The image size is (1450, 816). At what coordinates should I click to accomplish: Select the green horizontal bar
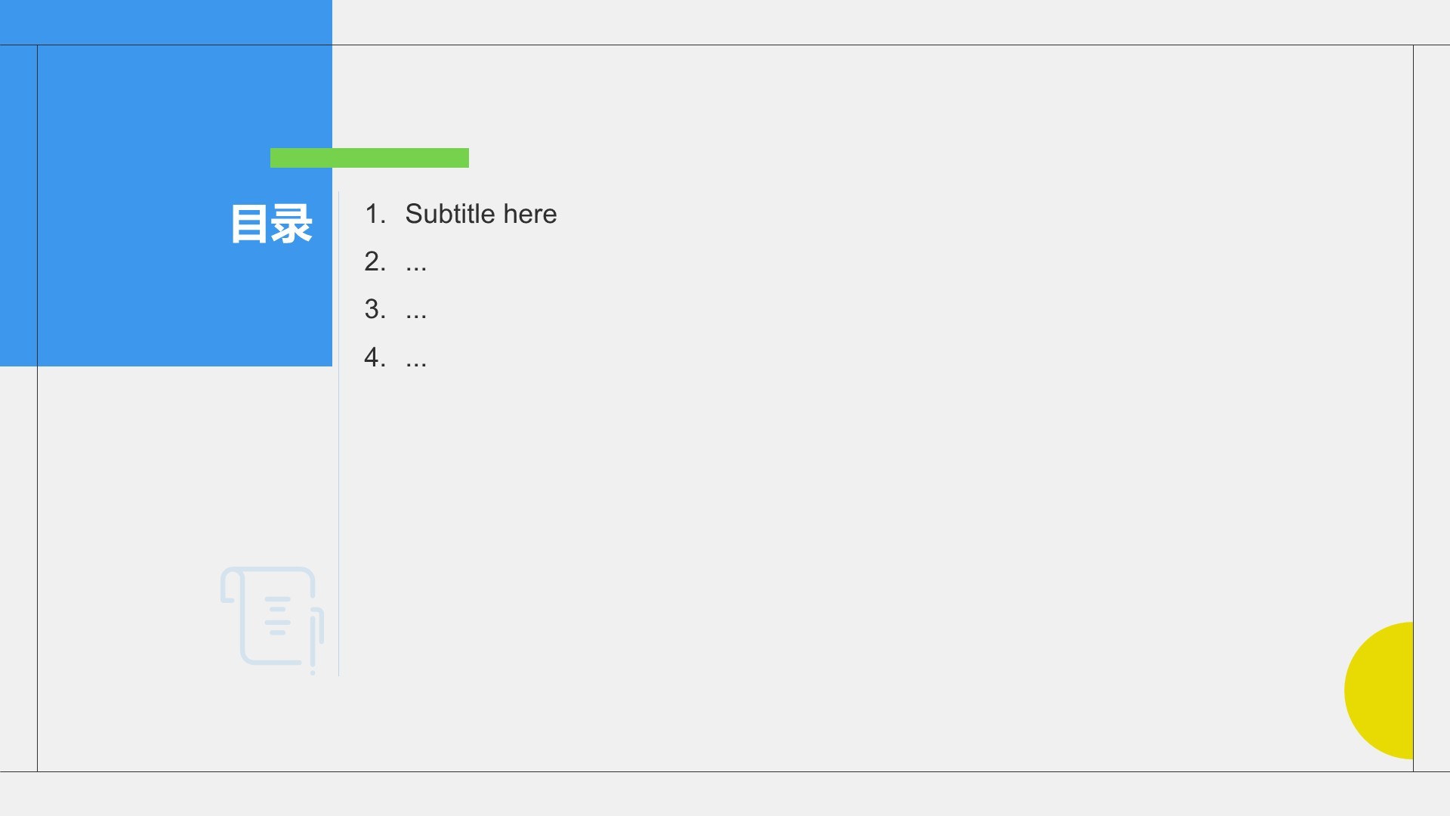point(369,158)
